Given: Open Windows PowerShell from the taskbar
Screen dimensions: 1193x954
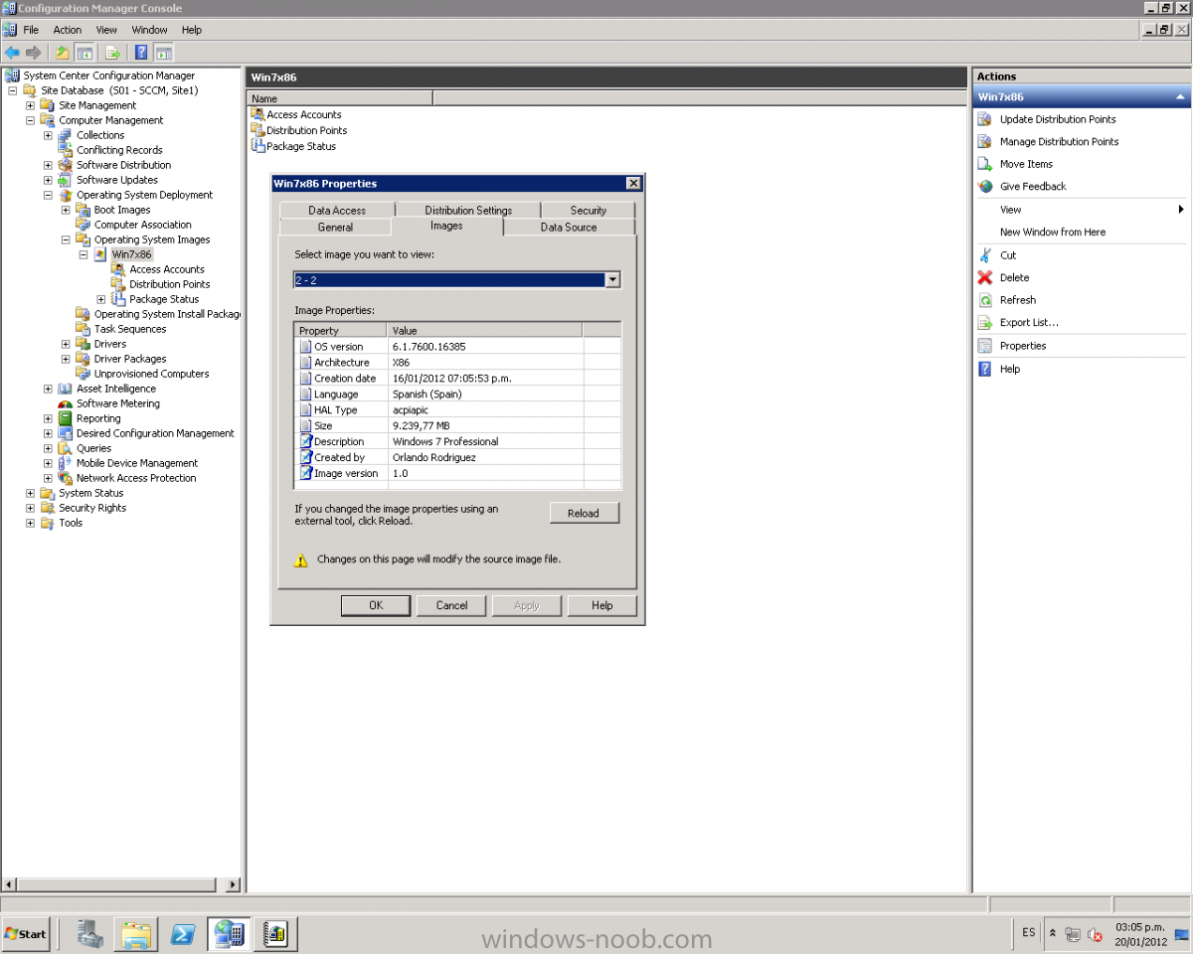Looking at the screenshot, I should pos(183,934).
